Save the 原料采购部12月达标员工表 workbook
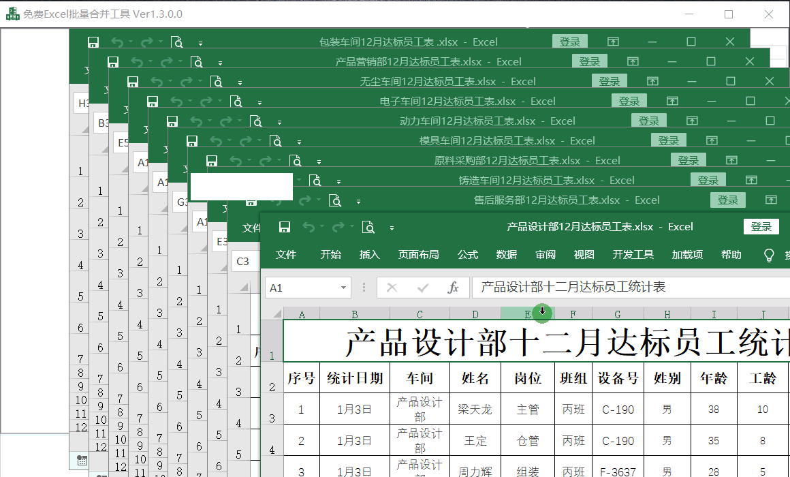The image size is (790, 477). (x=212, y=160)
